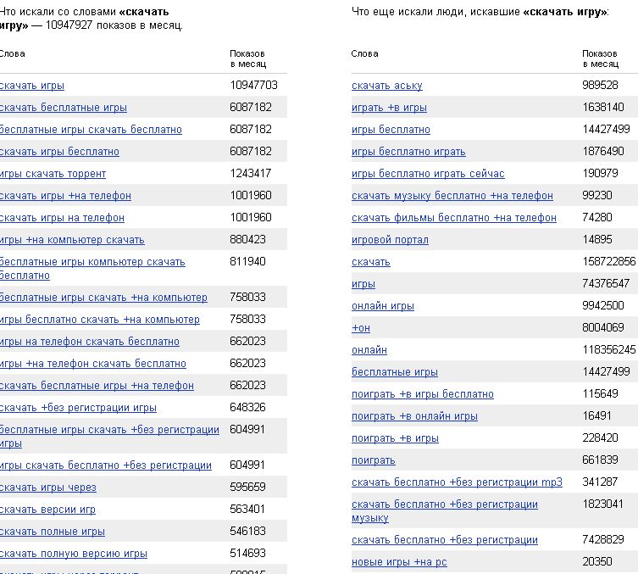
Task: Select the count 989528 for «скачать аську»
Action: tap(600, 85)
